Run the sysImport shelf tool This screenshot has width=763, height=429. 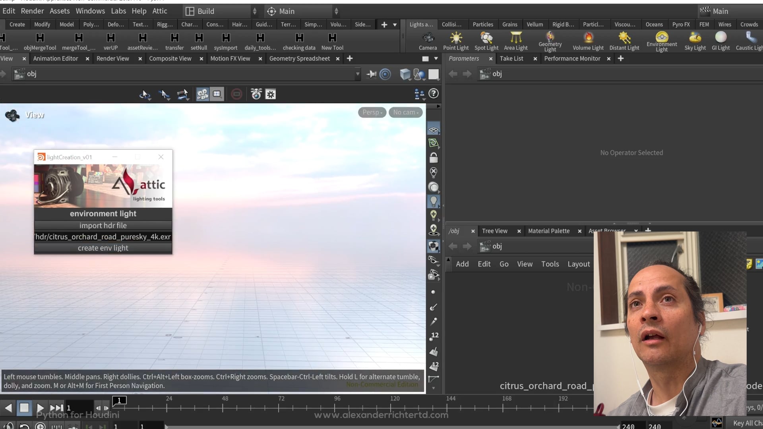[x=226, y=41]
